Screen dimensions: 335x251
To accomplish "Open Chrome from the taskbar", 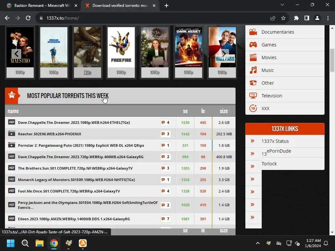I will (54, 243).
